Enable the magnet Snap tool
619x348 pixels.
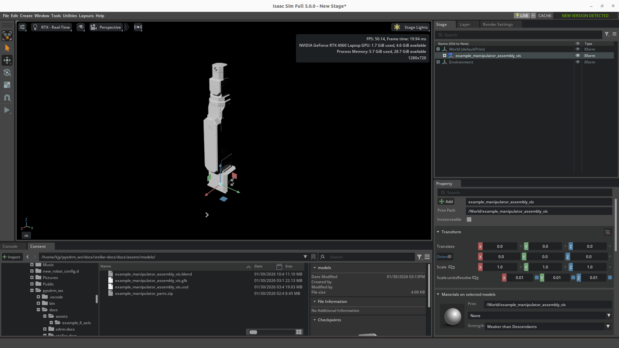[x=7, y=97]
